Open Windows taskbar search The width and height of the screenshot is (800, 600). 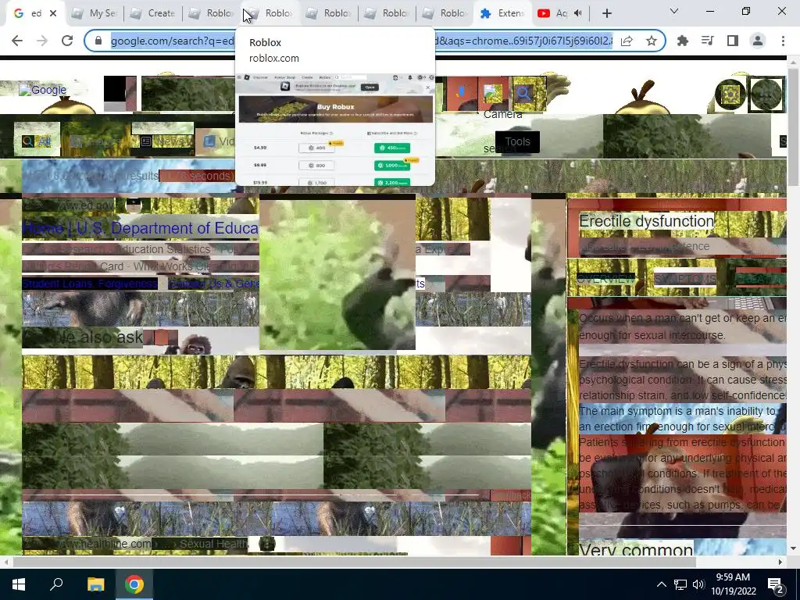56,584
